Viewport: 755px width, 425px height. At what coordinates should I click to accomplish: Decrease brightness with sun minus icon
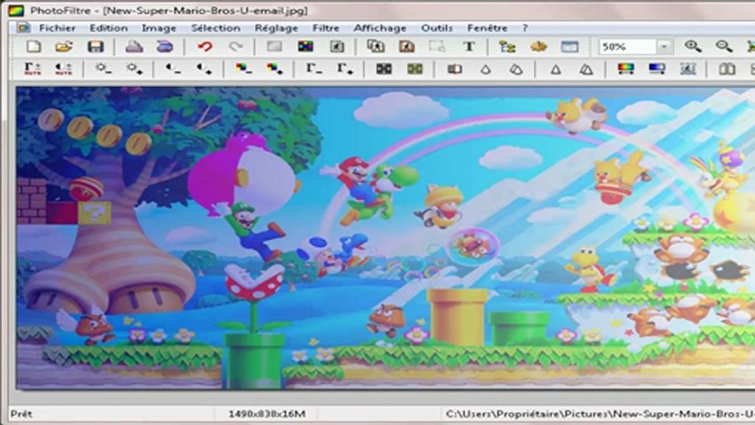[x=103, y=69]
